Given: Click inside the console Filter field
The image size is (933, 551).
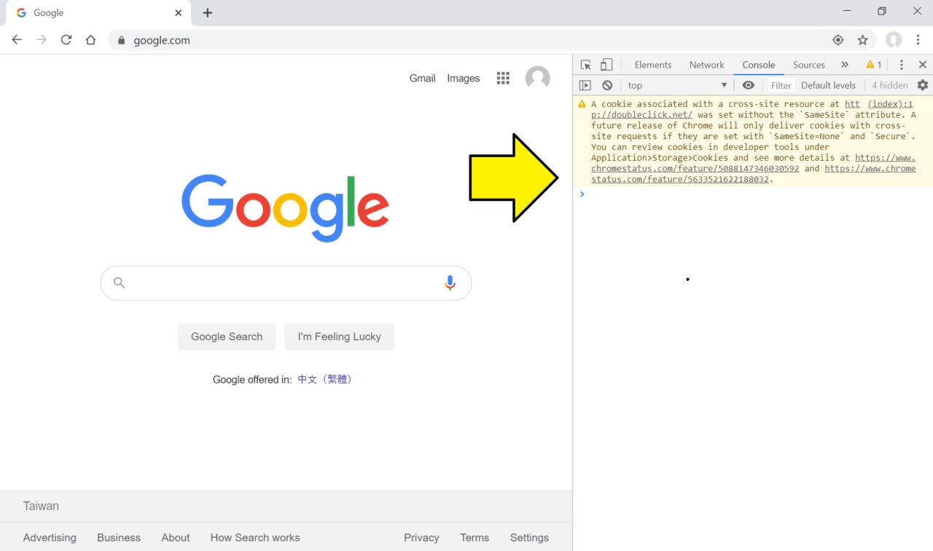Looking at the screenshot, I should 781,85.
